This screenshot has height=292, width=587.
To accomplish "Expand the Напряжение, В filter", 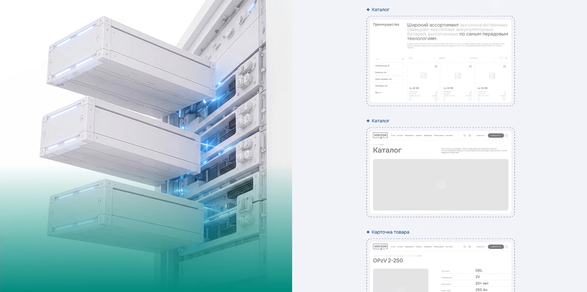I will [x=389, y=66].
